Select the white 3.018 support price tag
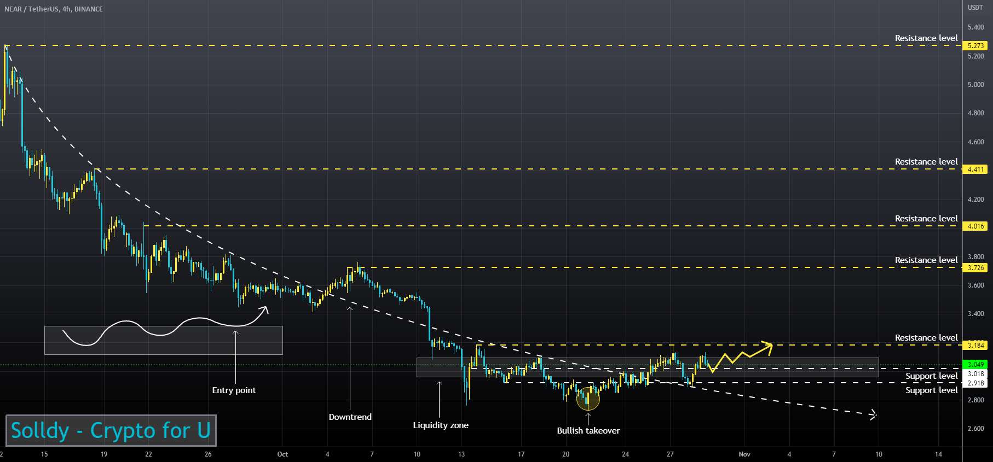 click(975, 374)
